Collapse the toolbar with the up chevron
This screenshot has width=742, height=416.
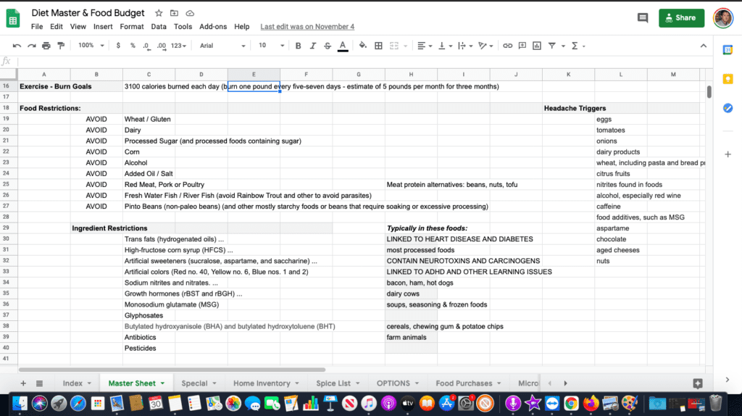(703, 46)
